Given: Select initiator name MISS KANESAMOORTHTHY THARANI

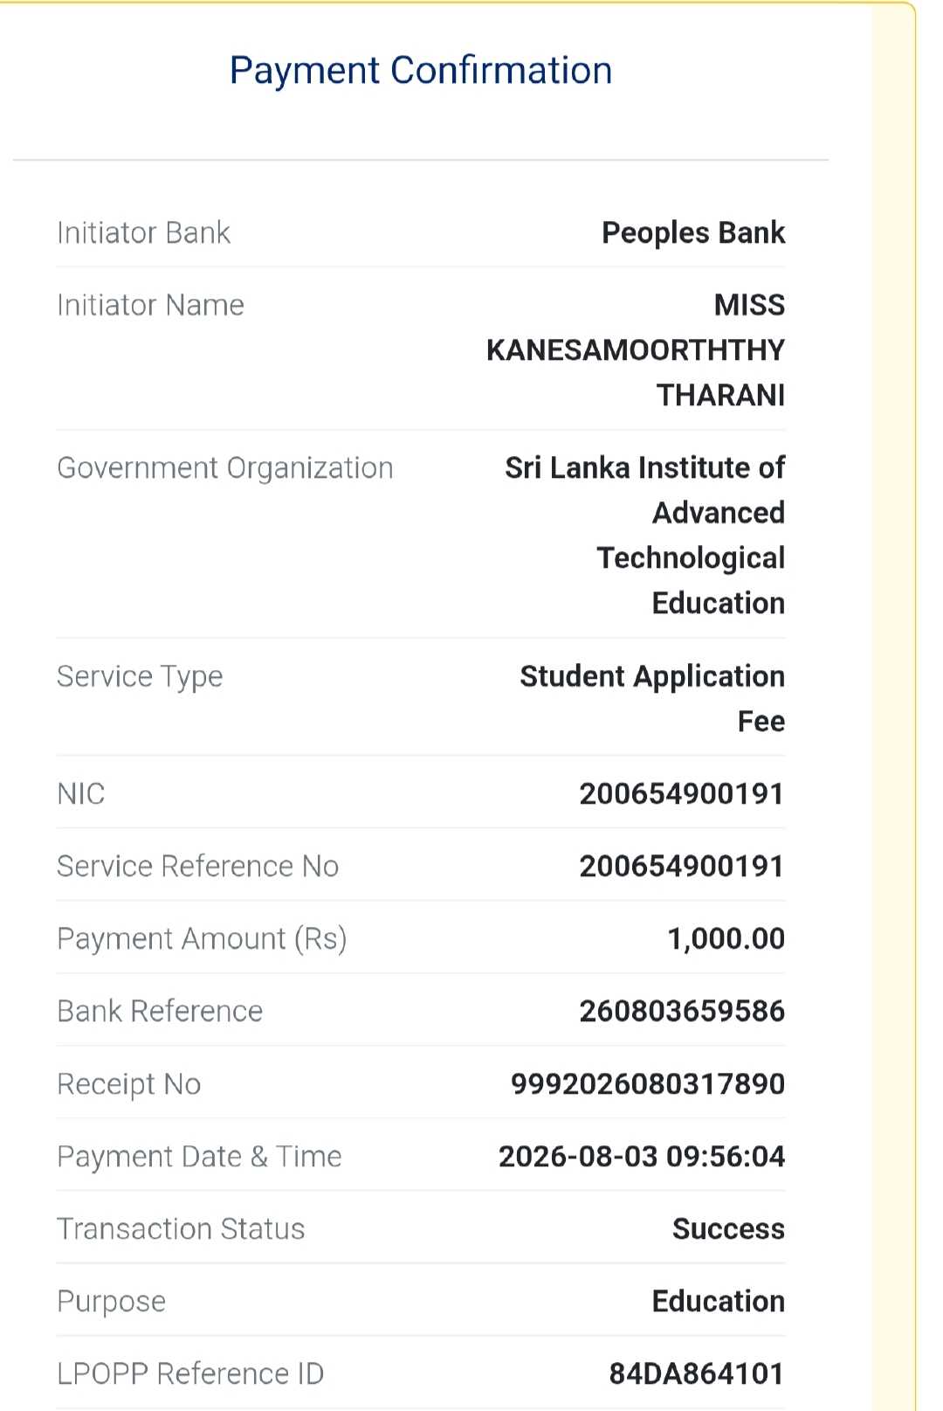Looking at the screenshot, I should click(x=636, y=349).
